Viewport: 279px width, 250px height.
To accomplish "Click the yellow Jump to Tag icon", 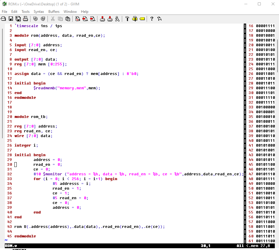I will 142,19.
